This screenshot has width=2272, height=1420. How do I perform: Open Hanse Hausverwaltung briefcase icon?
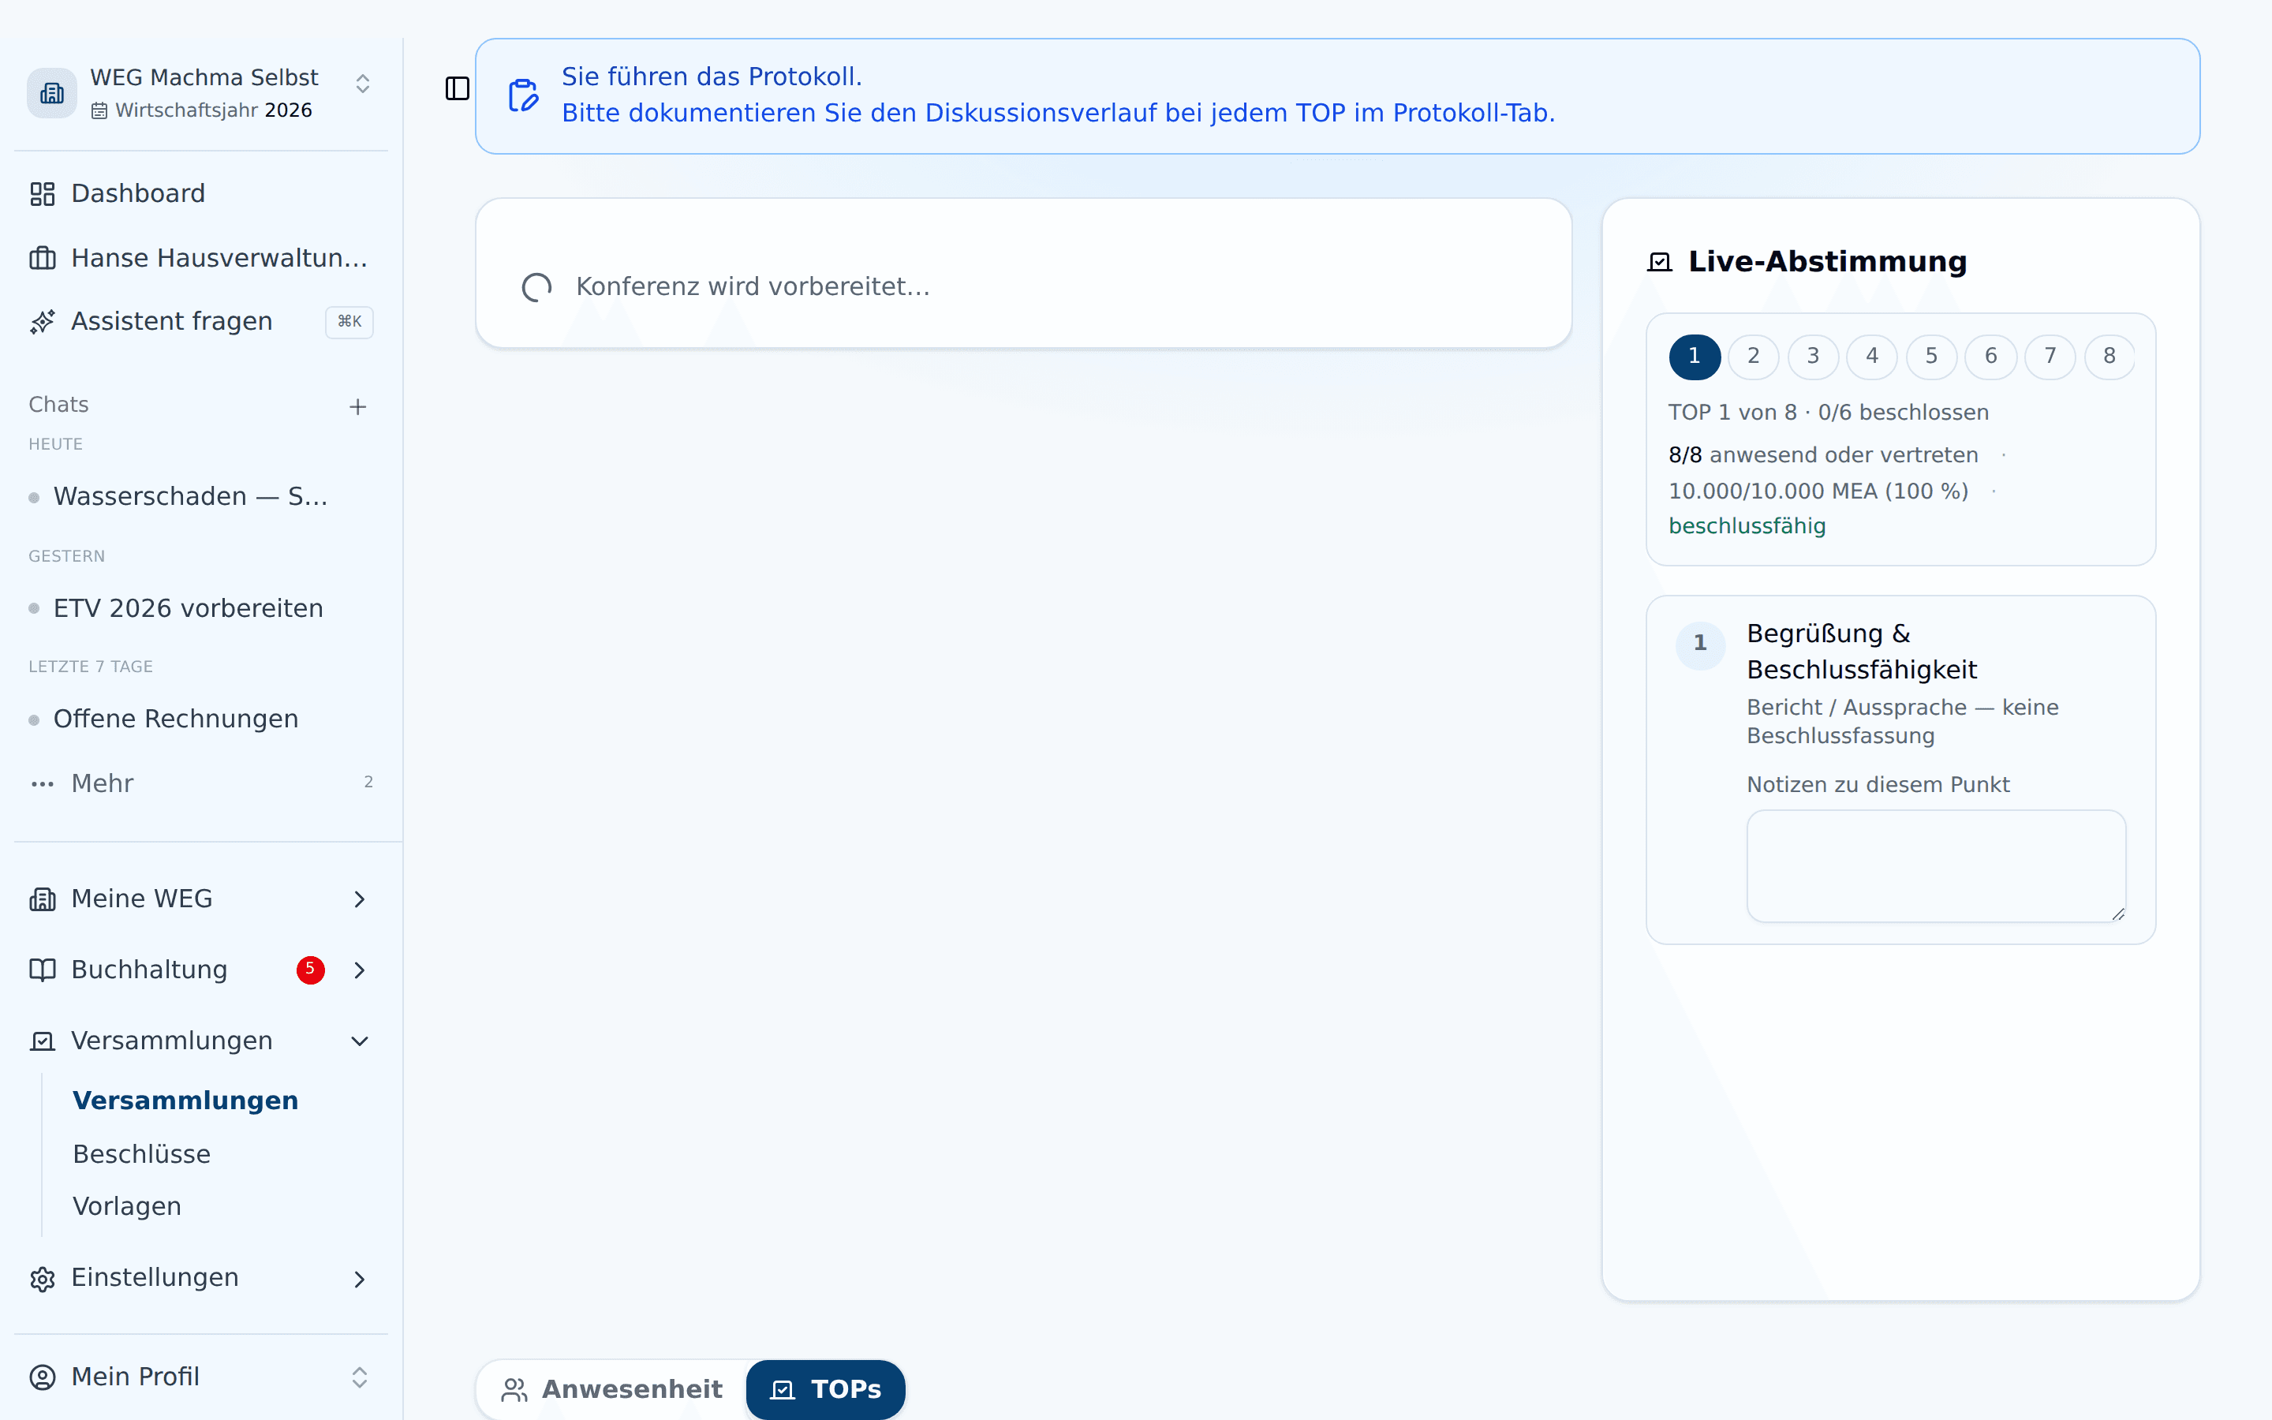[x=43, y=257]
